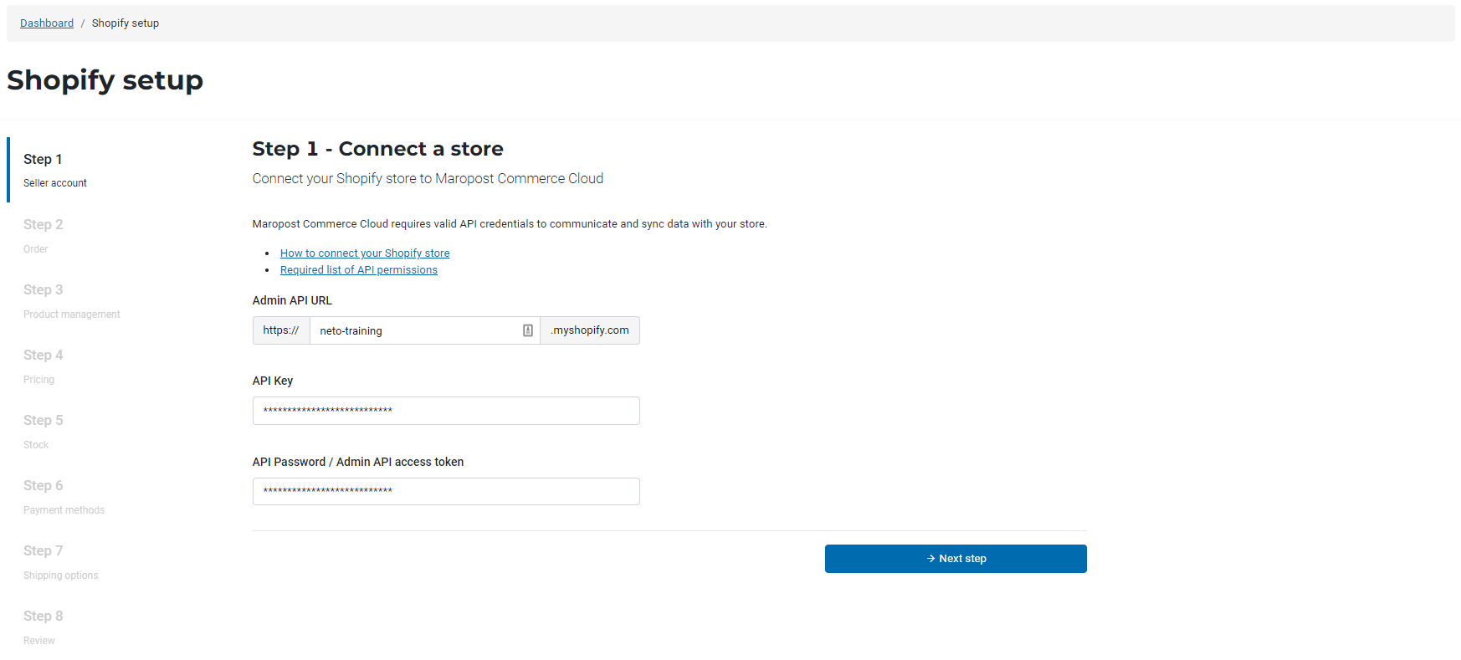The image size is (1461, 660).
Task: Focus the Admin API URL store name field
Action: (425, 330)
